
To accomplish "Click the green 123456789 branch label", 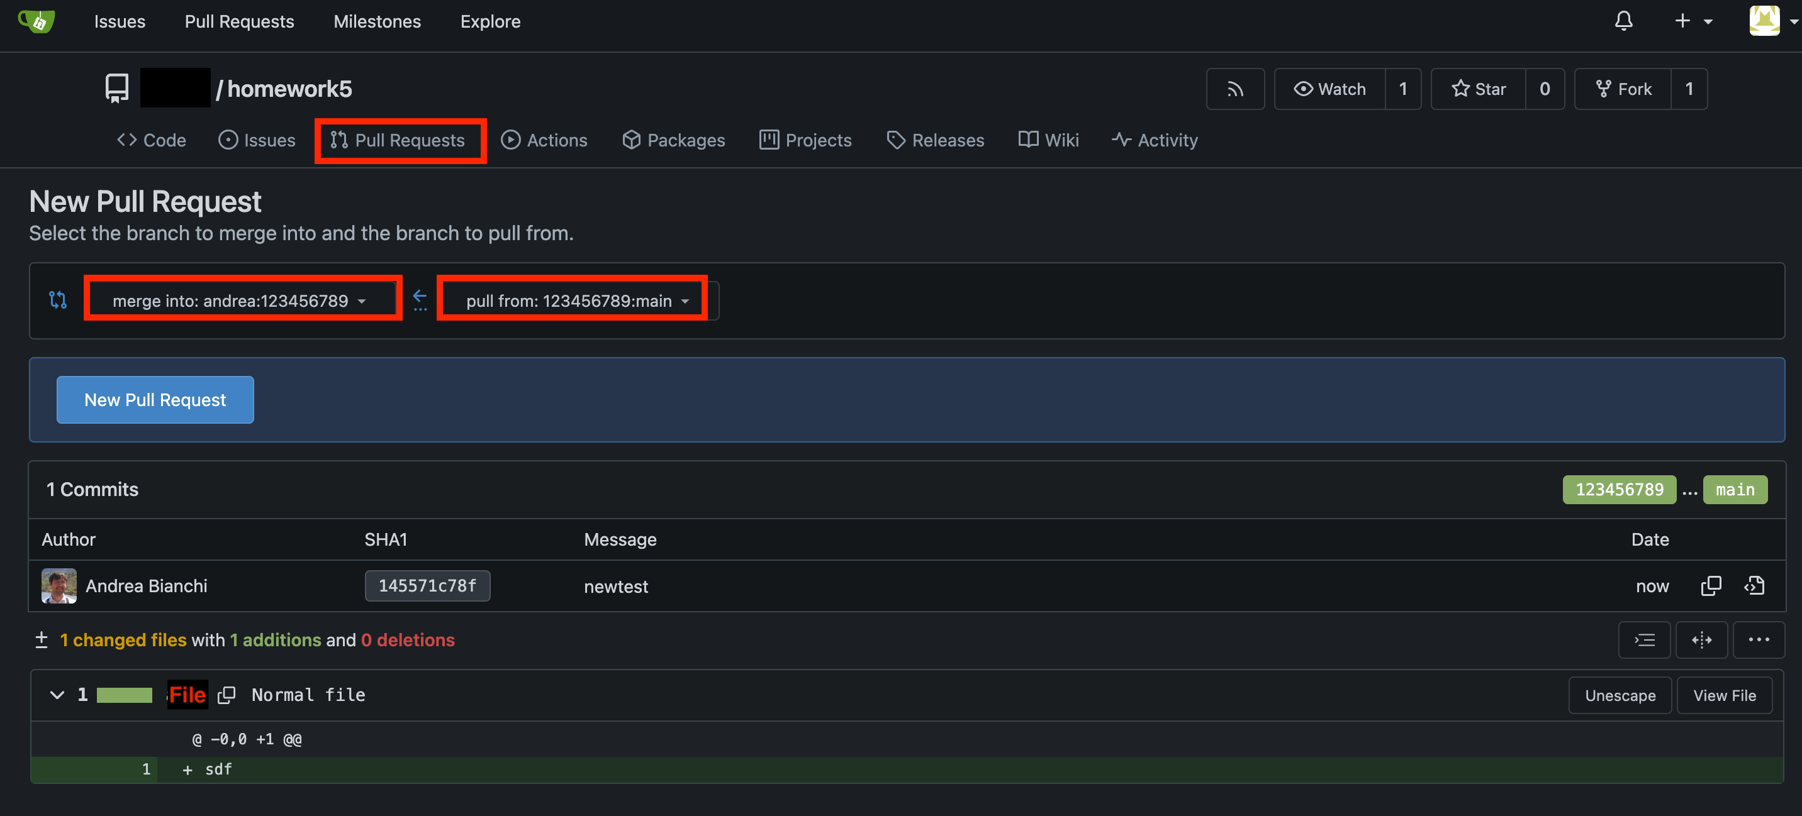I will pyautogui.click(x=1619, y=490).
